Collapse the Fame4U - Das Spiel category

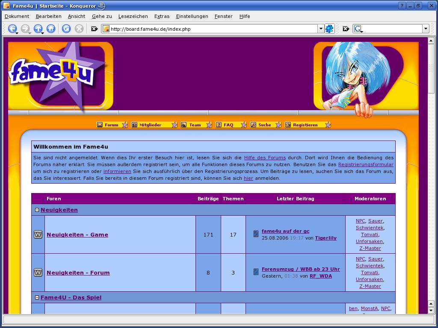[x=37, y=297]
